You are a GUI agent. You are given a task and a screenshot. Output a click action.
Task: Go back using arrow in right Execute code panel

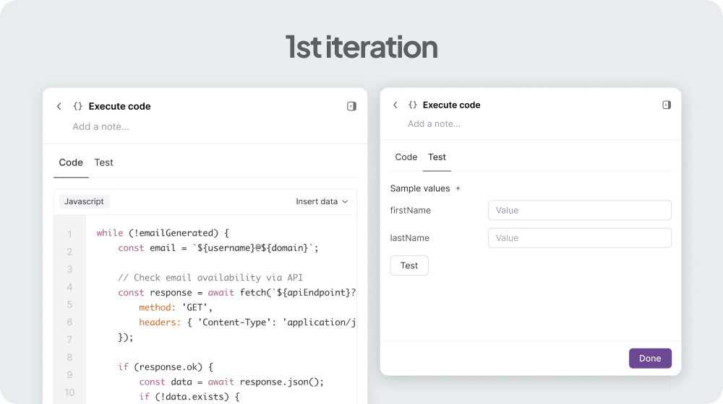pos(395,105)
